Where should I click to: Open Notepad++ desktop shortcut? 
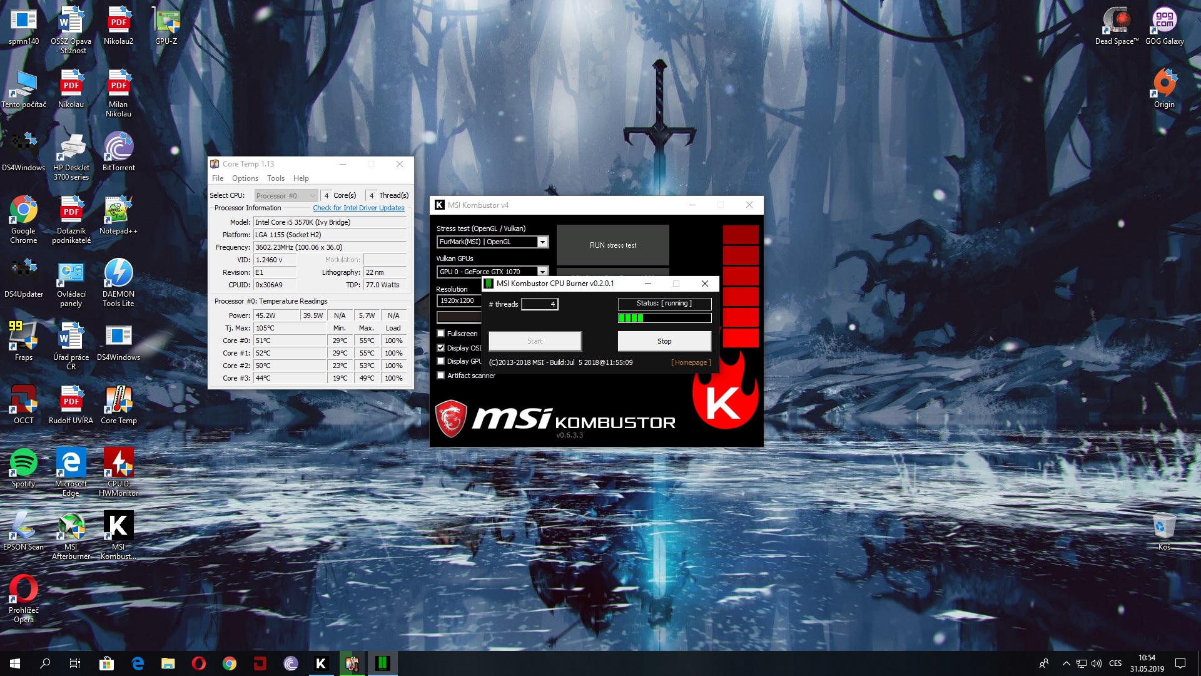tap(118, 215)
